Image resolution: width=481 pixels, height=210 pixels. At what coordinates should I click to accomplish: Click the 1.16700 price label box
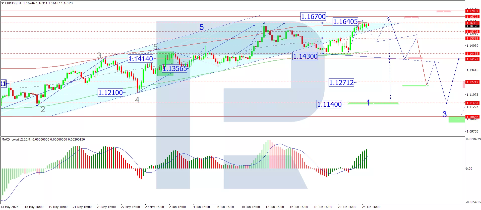[313, 16]
